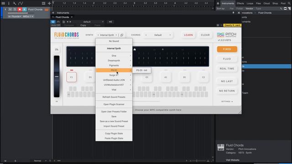
Task: Click the pop-out synth window icon beside Internal Synth
Action: (122, 35)
